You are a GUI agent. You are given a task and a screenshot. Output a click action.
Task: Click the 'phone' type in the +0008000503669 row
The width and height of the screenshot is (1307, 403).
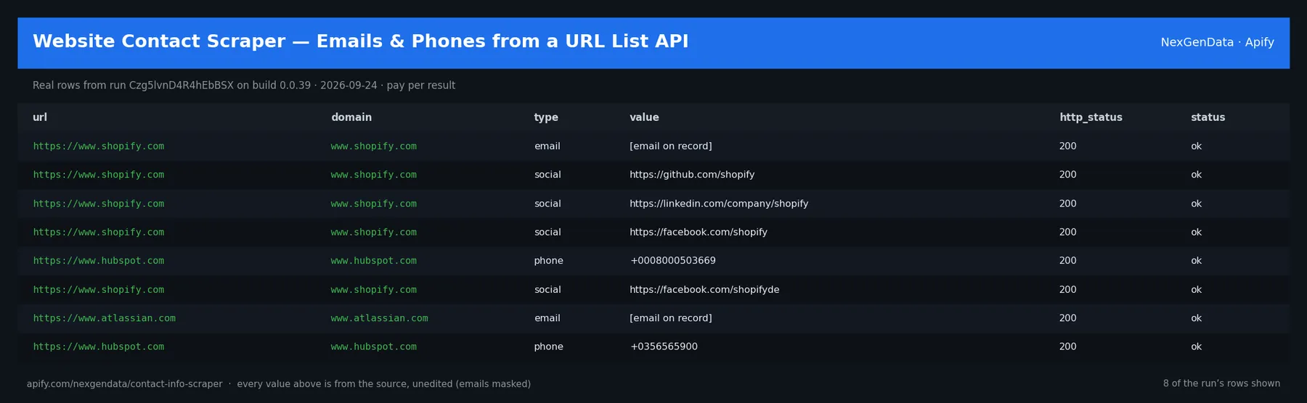point(548,261)
